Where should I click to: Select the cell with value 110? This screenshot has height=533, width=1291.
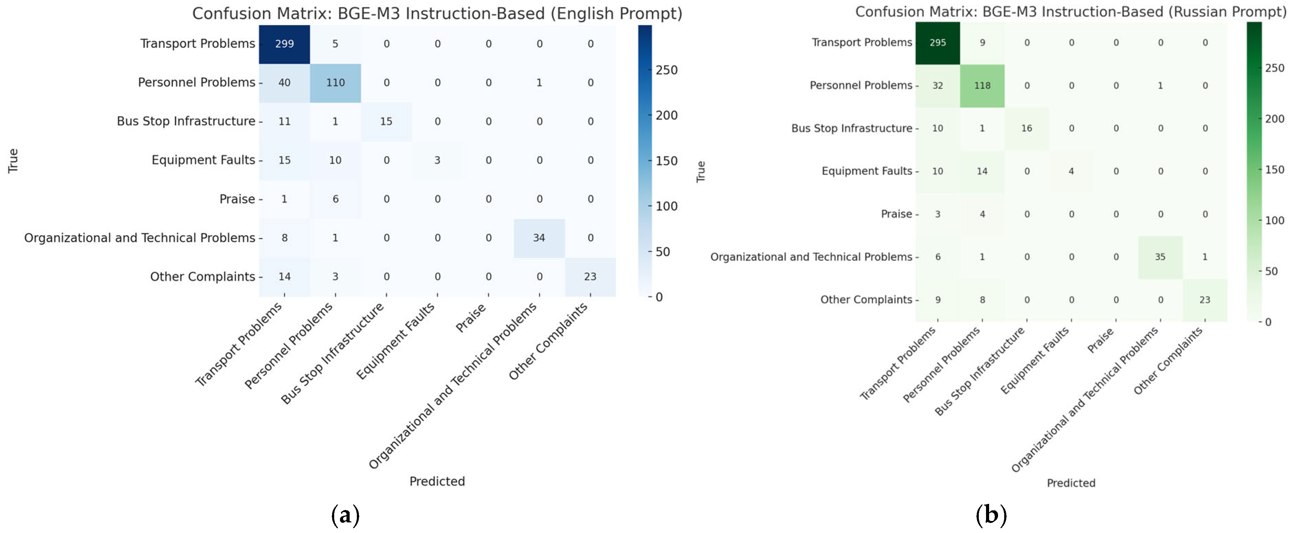click(335, 83)
